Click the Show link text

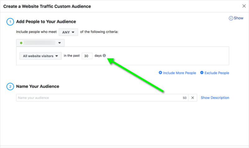point(239,18)
